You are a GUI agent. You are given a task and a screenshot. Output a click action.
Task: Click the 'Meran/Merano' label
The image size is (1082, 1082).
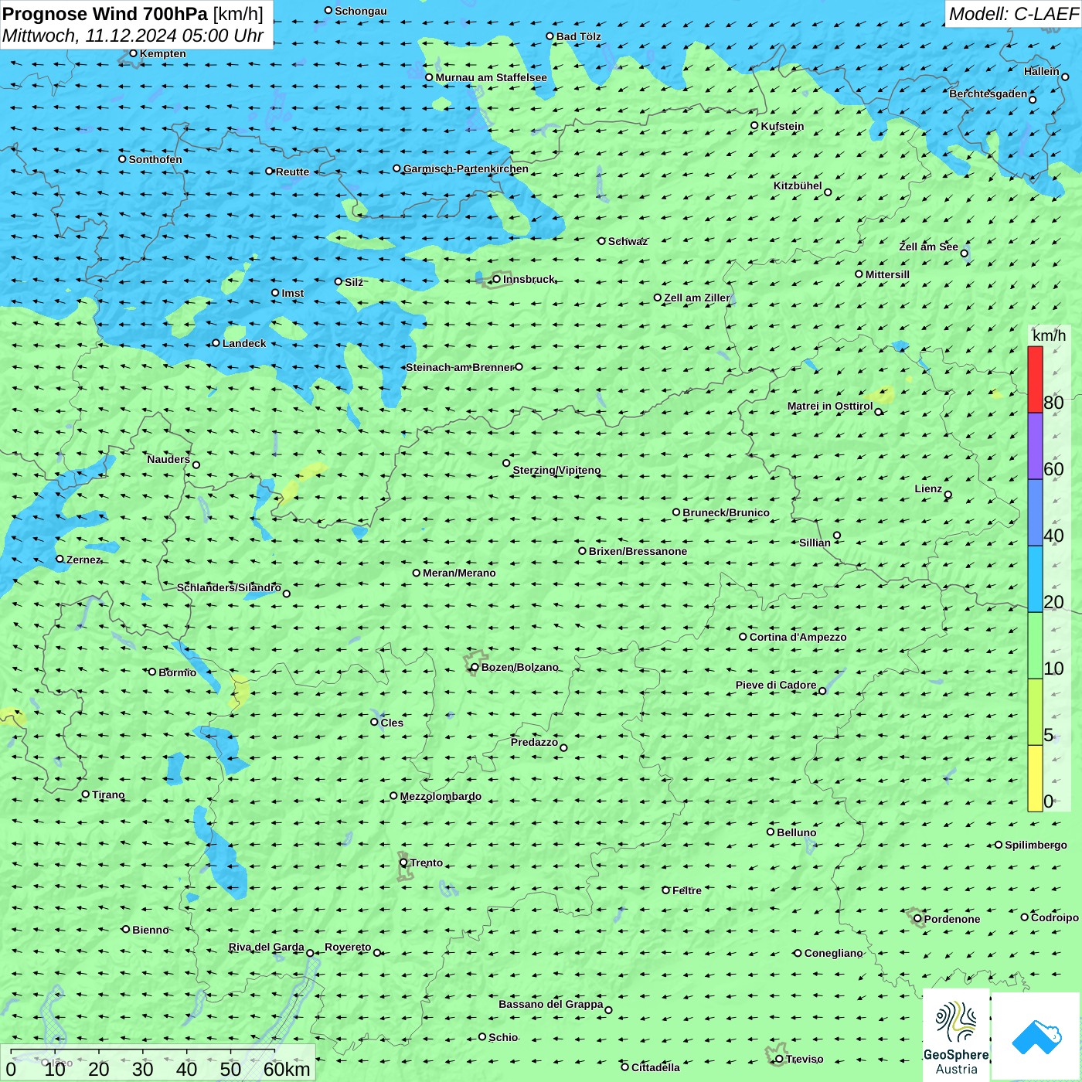coord(459,573)
